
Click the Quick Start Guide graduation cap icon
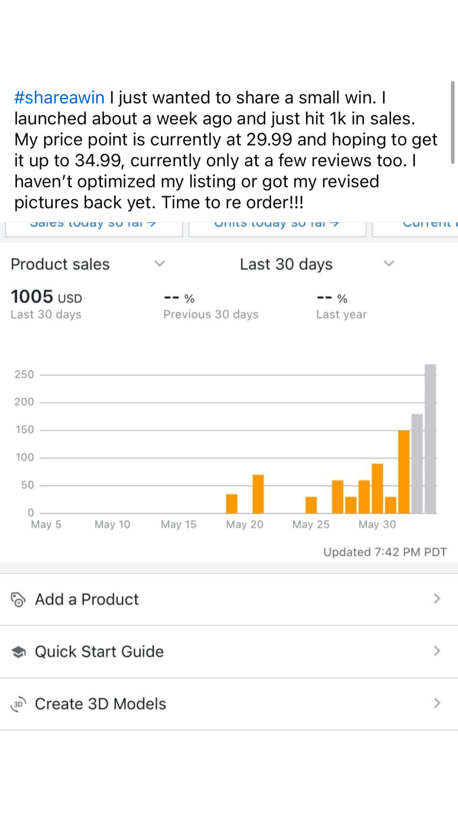point(18,652)
